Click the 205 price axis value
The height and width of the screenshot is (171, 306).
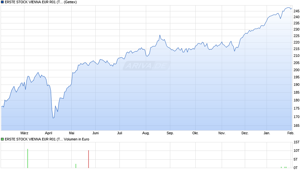point(297,63)
